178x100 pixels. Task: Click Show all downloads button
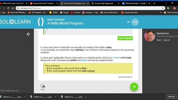point(171,97)
